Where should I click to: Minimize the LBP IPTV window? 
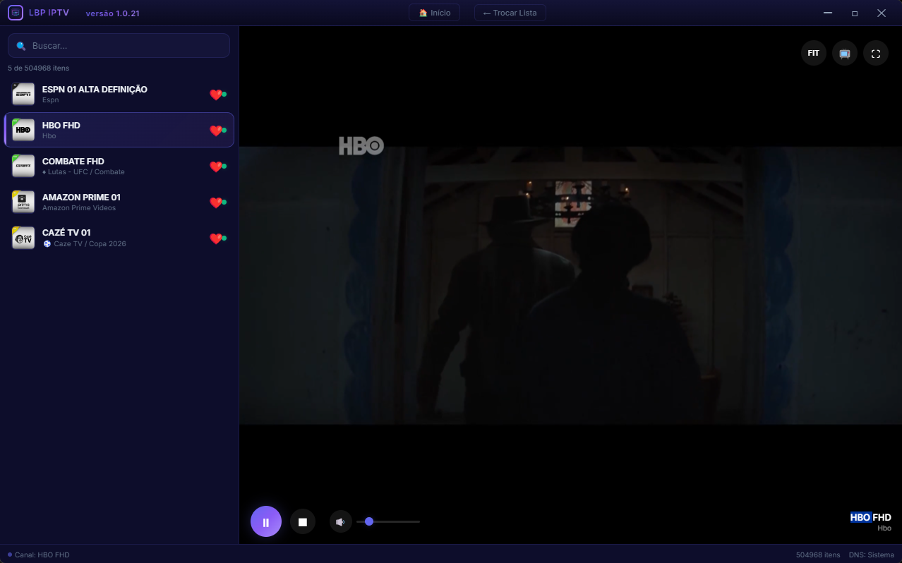click(828, 13)
